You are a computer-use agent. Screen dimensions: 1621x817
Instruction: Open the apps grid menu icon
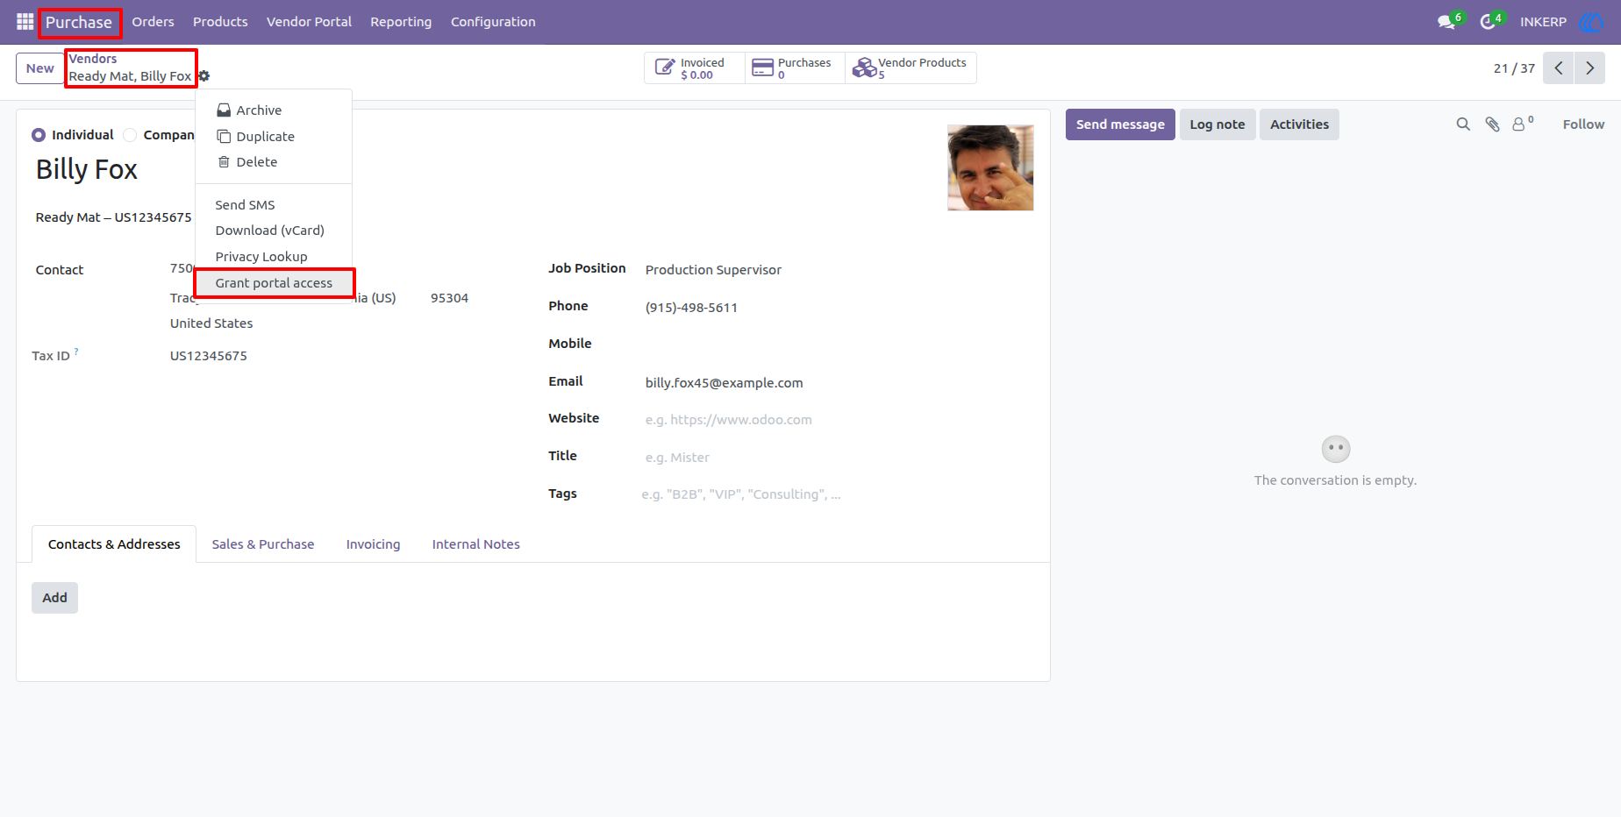(x=25, y=22)
